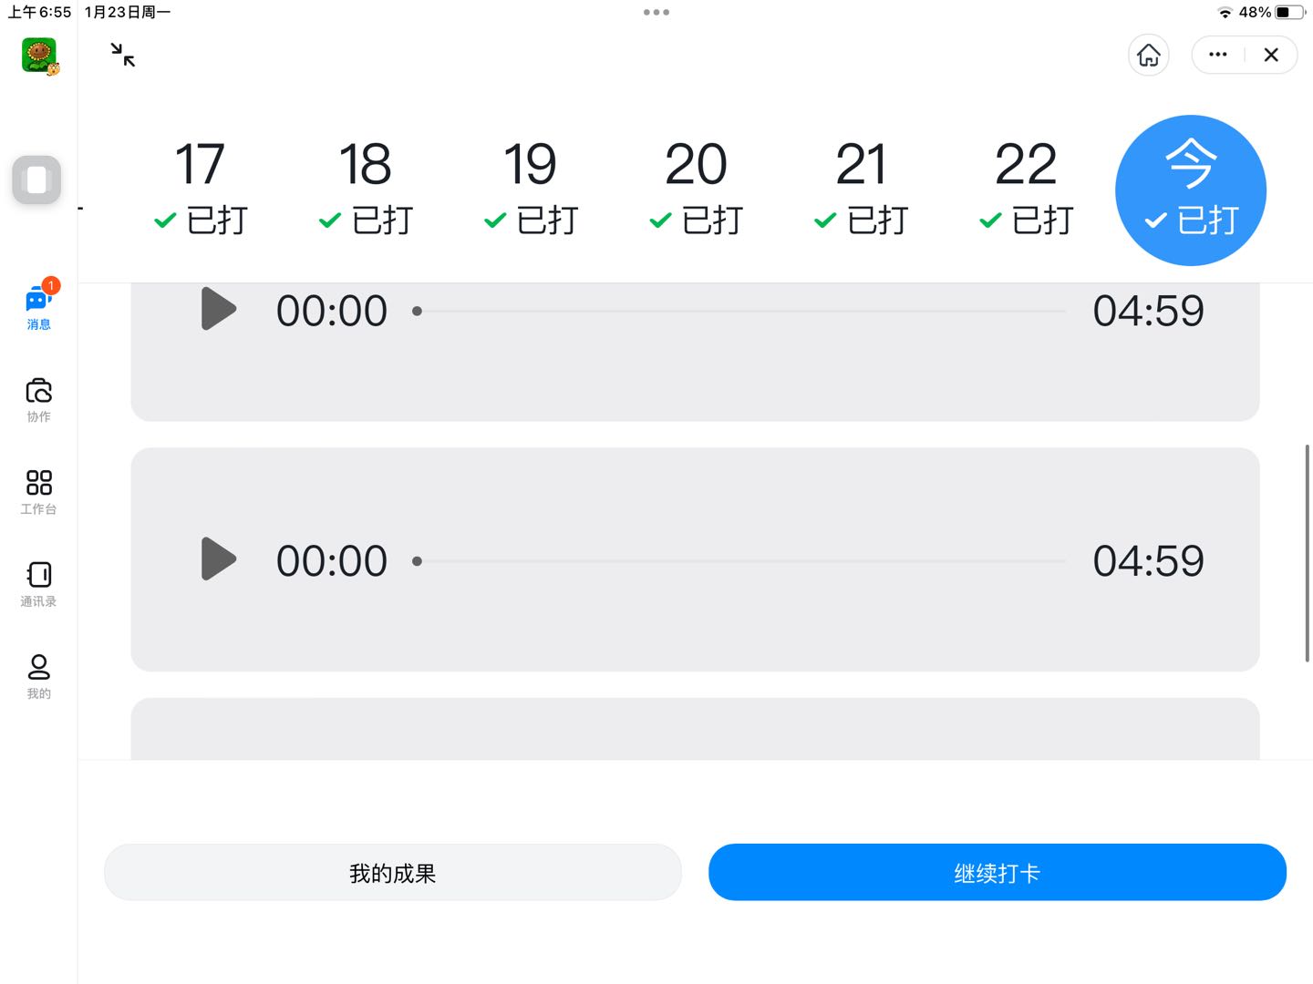Go to the 工作台 workbench

click(38, 492)
